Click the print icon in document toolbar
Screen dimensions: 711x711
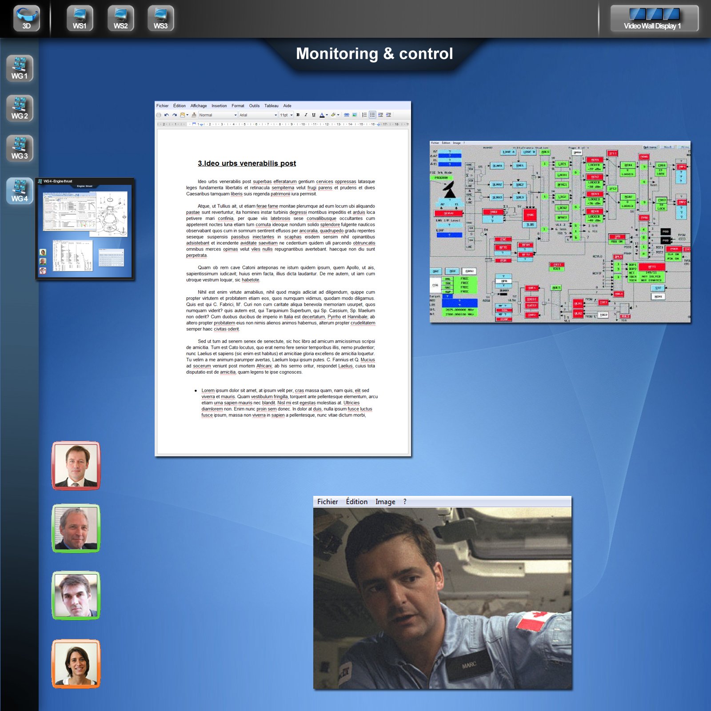[x=159, y=115]
